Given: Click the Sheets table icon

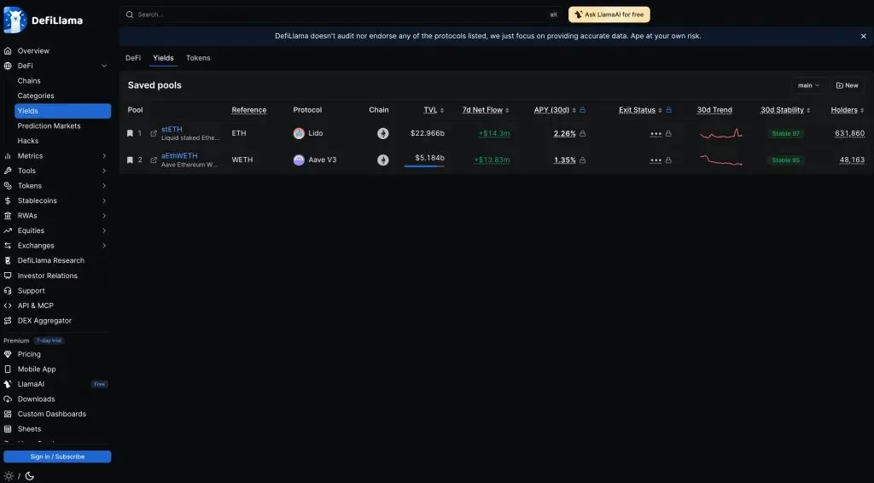Looking at the screenshot, I should click(x=8, y=429).
